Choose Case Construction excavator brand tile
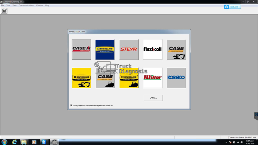Screen dimensions: 258x145 (176, 50)
